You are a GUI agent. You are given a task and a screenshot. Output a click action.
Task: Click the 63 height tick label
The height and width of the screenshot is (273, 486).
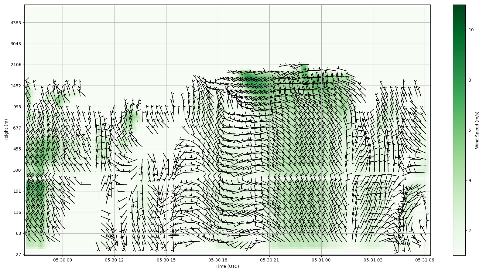coord(18,233)
